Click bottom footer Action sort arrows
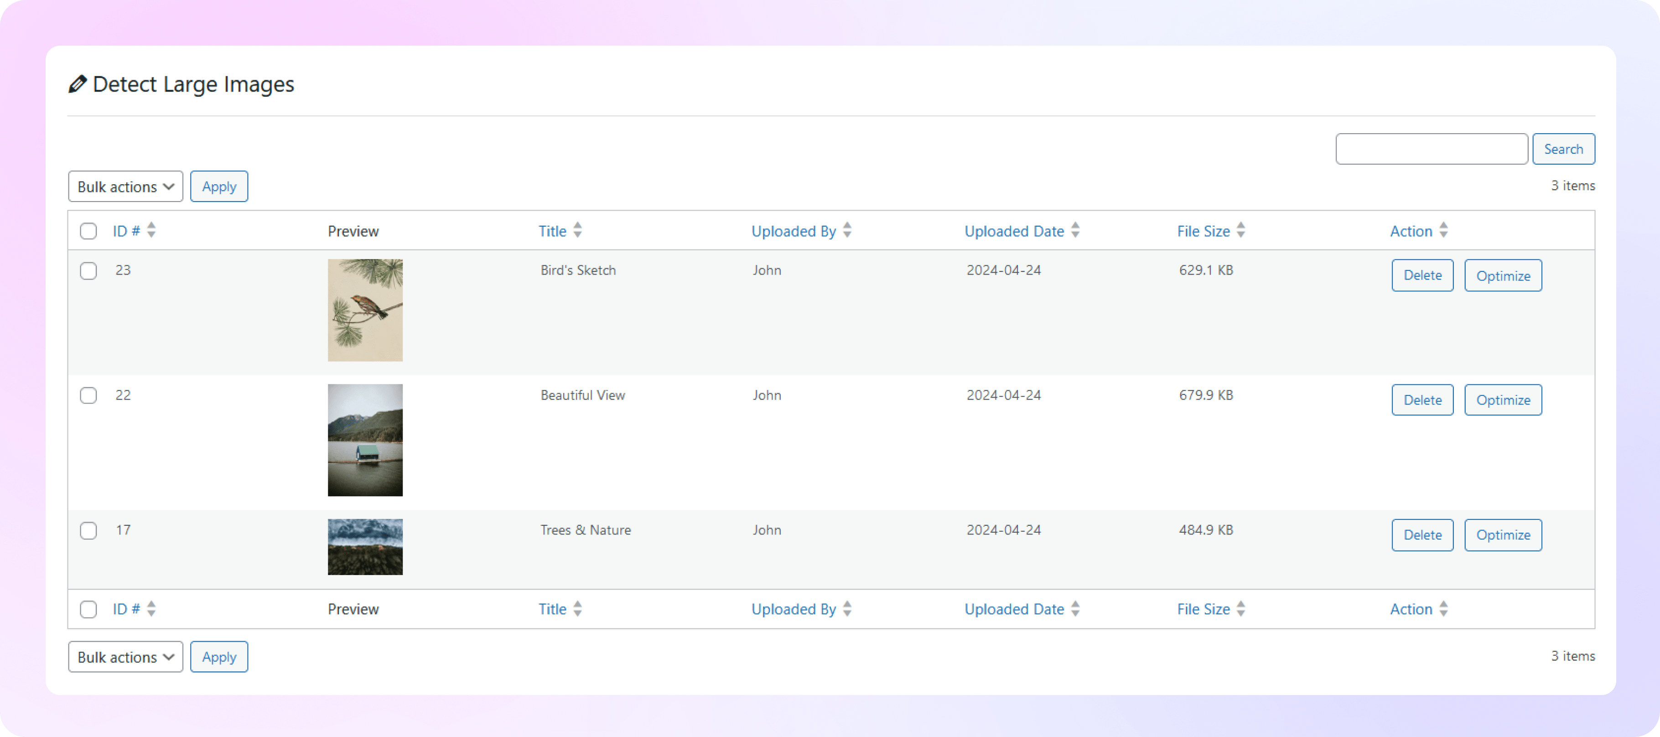The height and width of the screenshot is (737, 1660). 1443,608
